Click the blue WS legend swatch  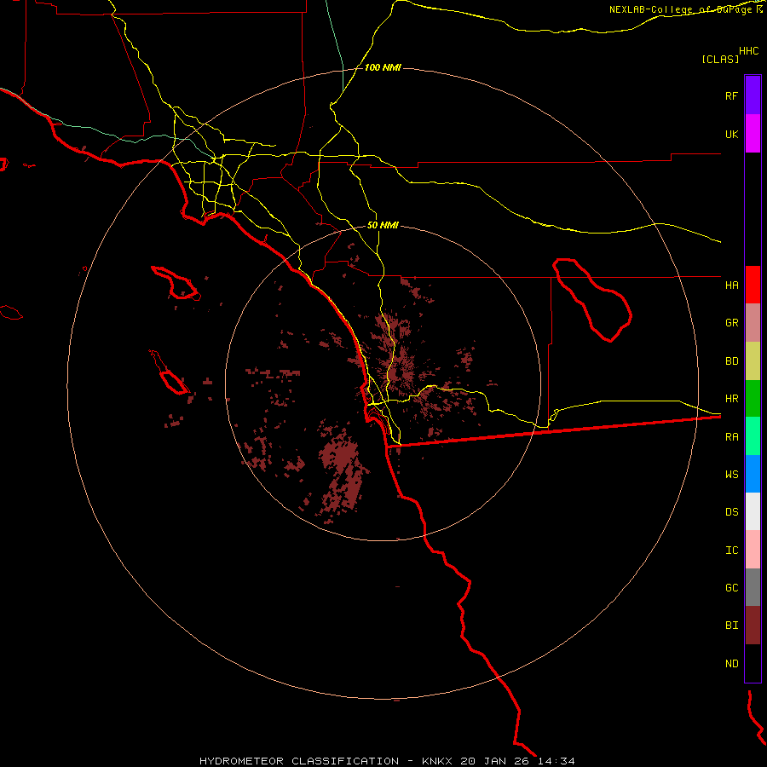click(x=753, y=474)
